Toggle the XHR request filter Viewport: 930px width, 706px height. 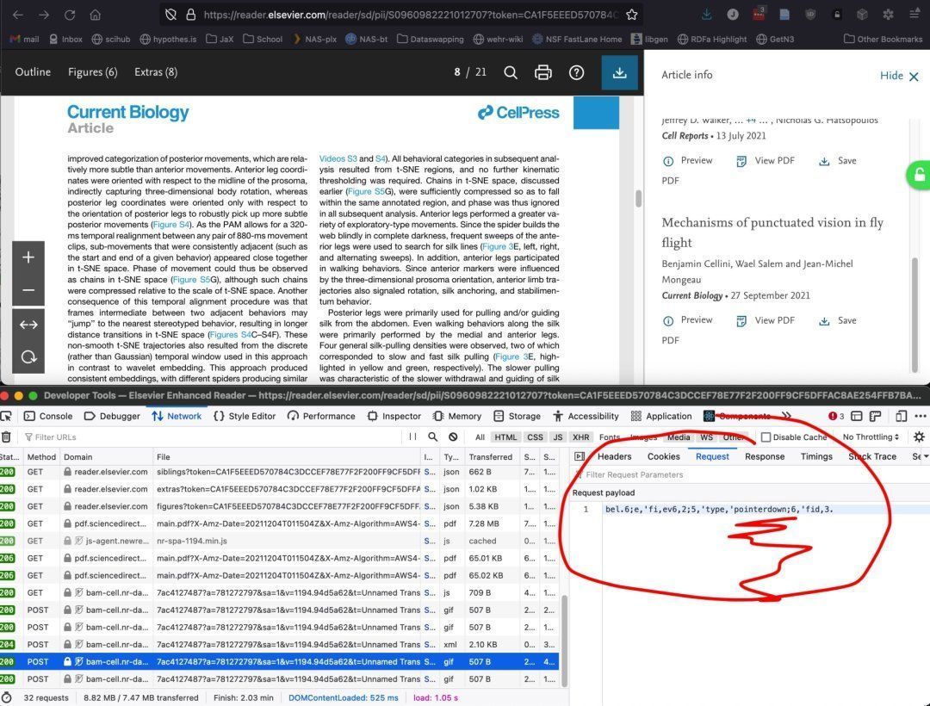coord(581,437)
